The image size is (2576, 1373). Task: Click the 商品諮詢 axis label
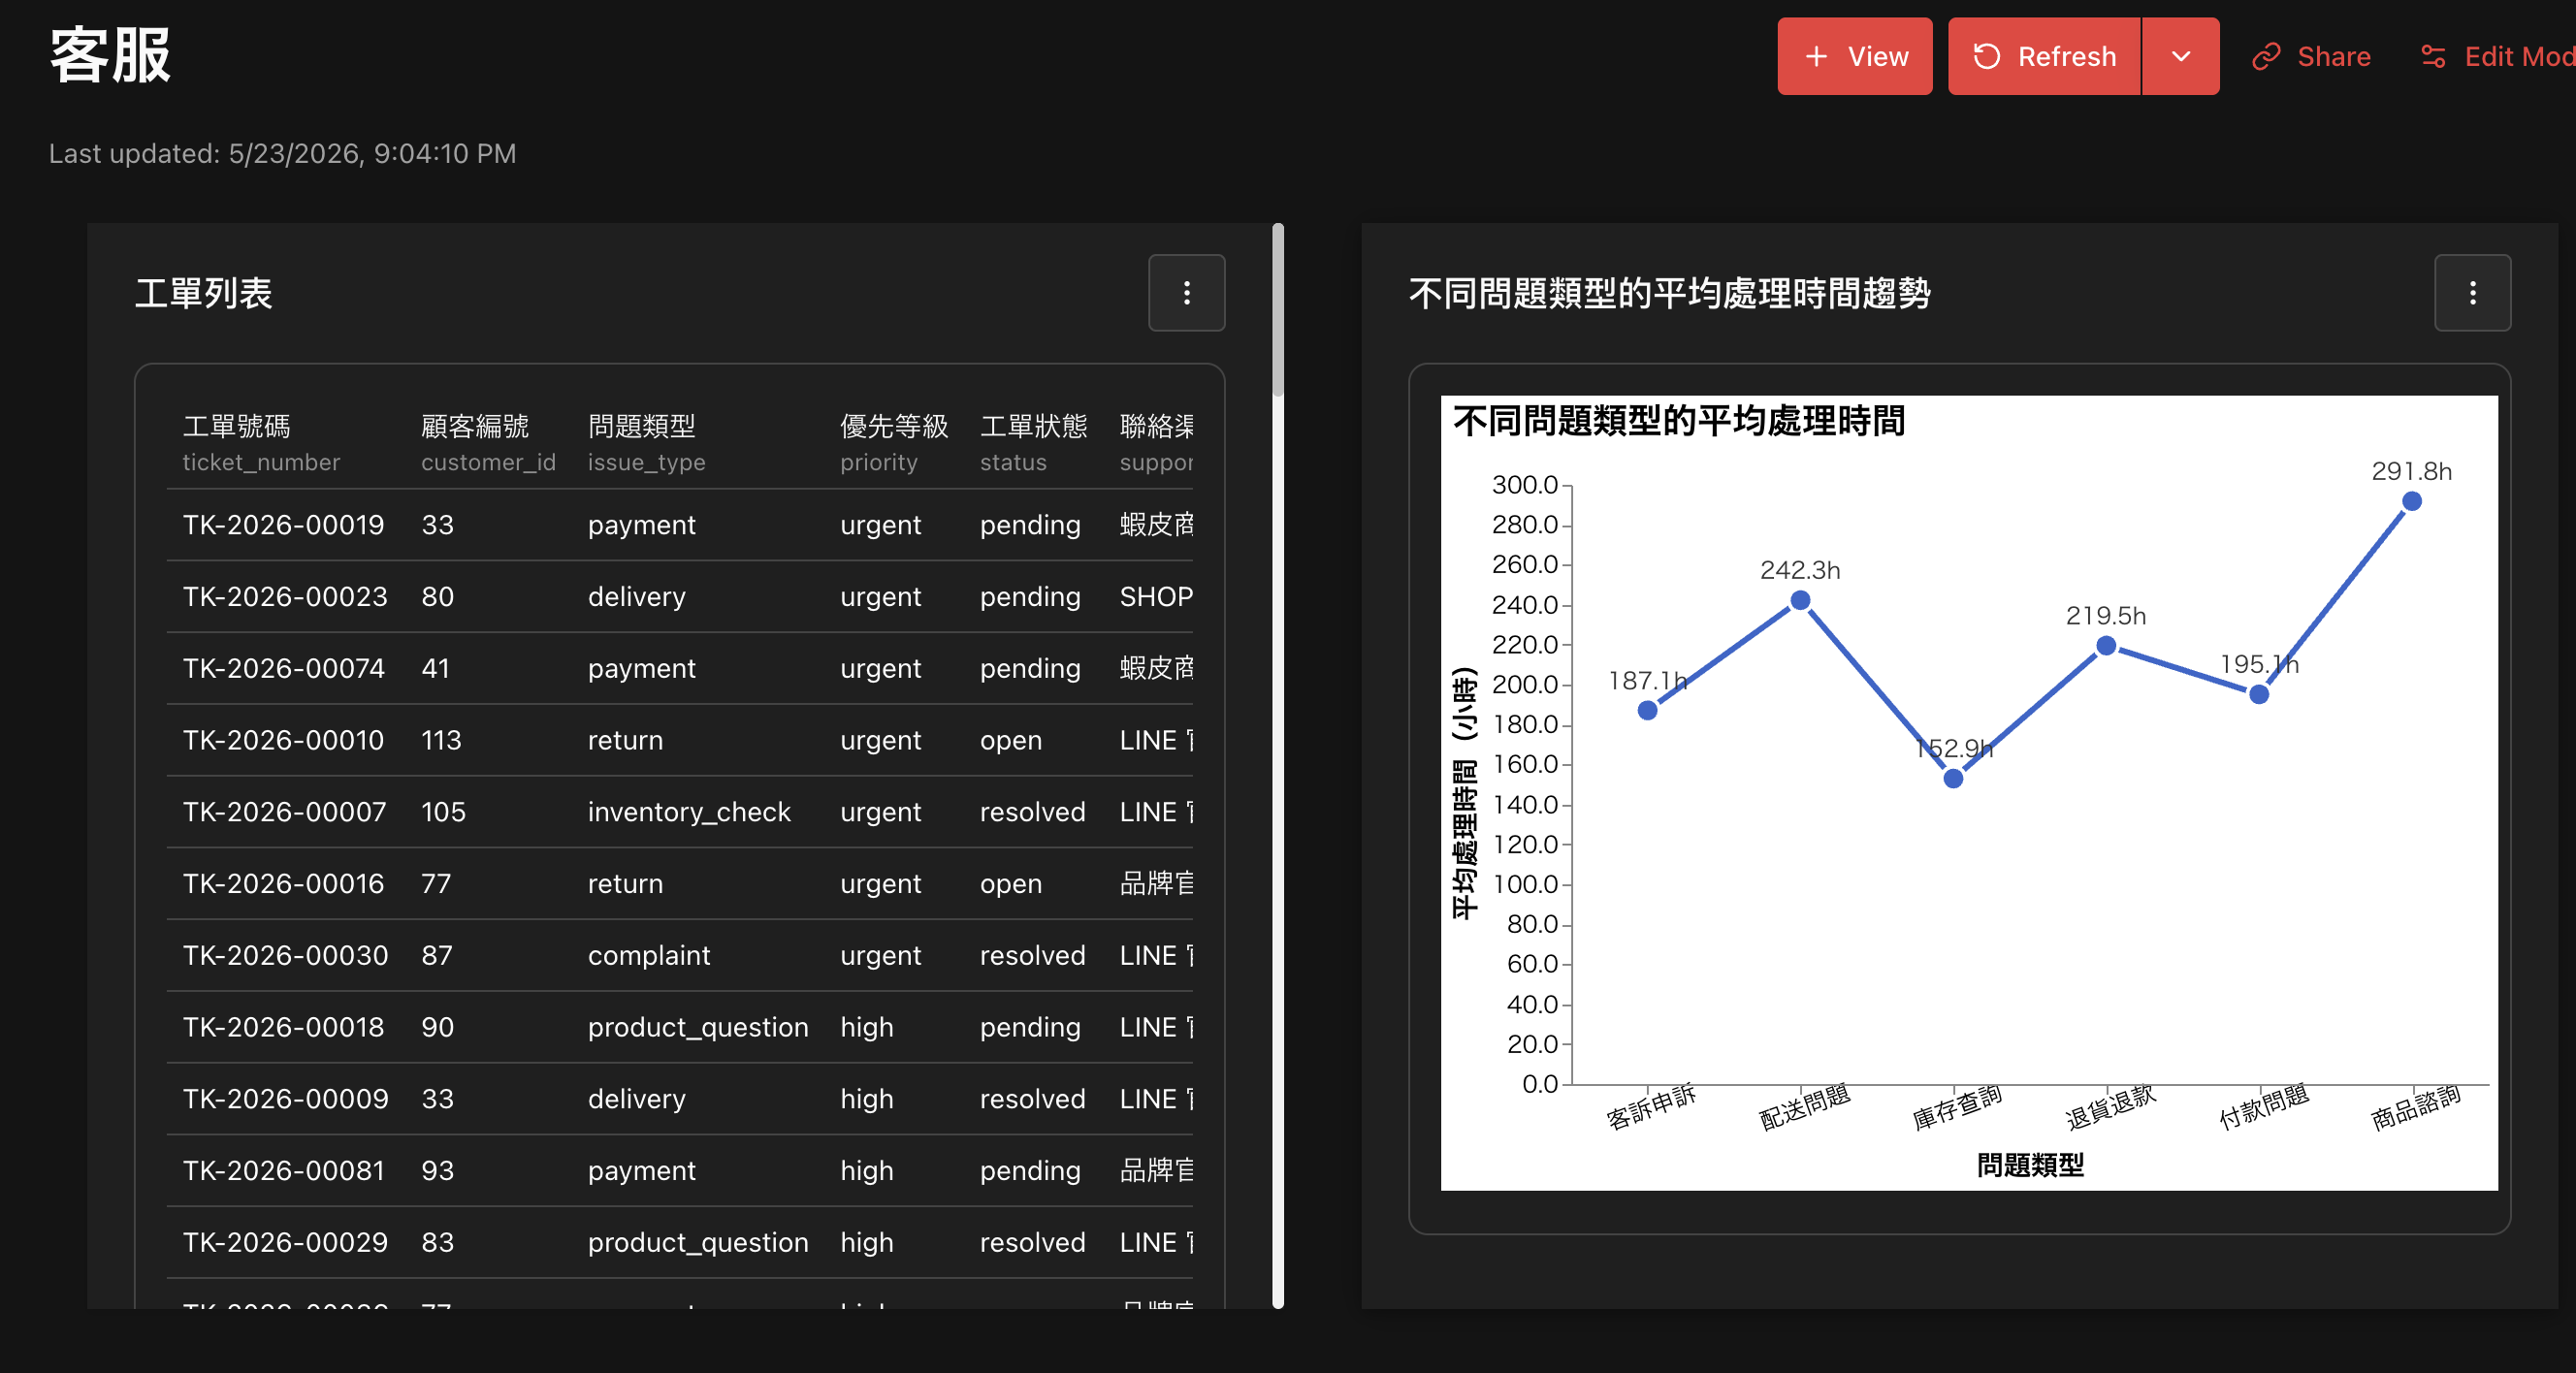coord(2415,1107)
